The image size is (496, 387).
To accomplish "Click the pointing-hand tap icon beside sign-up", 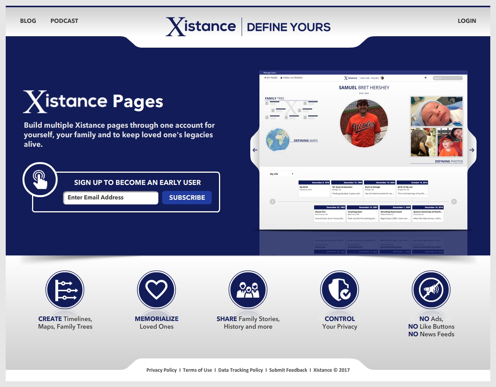I will (x=40, y=180).
